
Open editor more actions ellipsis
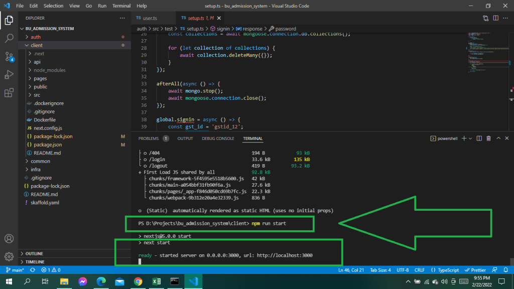[505, 18]
